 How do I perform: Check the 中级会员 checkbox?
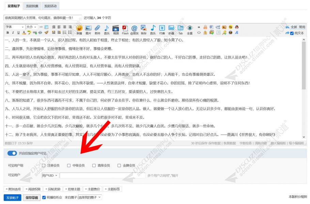69,166
